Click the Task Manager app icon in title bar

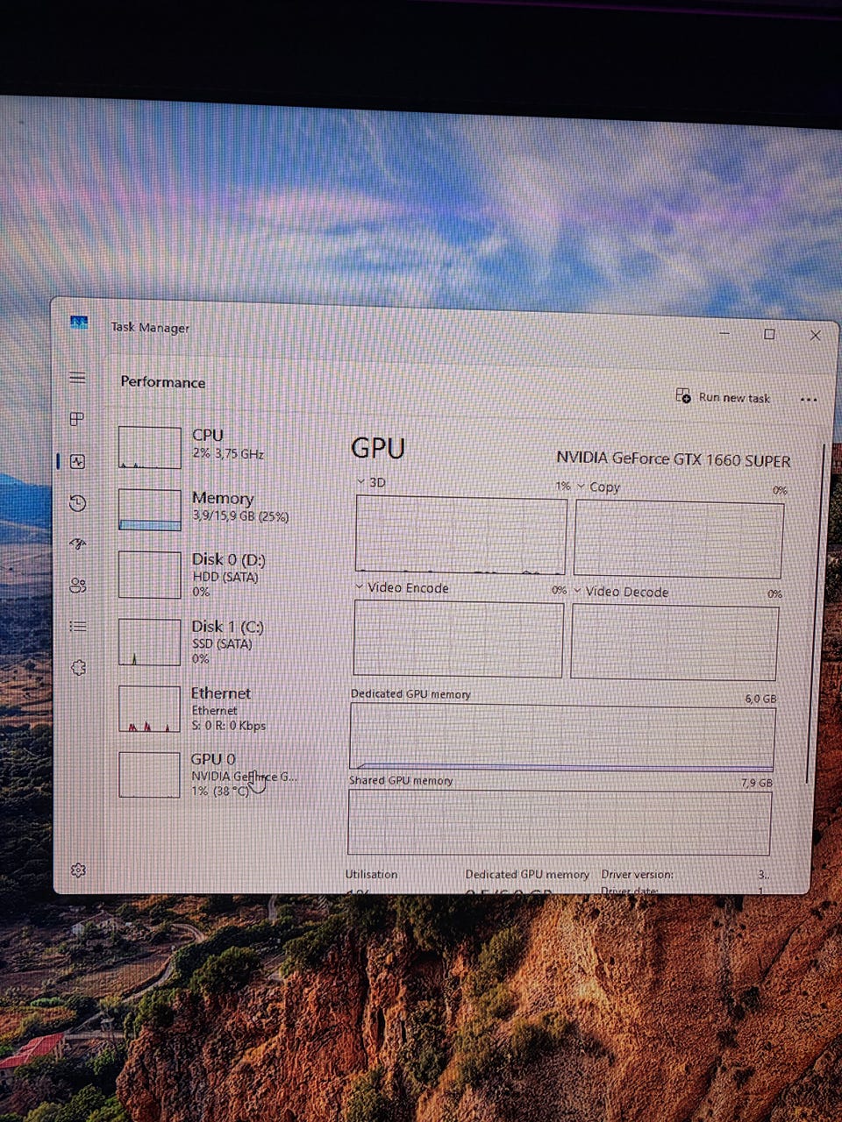pyautogui.click(x=79, y=323)
